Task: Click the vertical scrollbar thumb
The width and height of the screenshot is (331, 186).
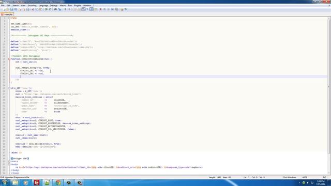Action: tap(329, 86)
